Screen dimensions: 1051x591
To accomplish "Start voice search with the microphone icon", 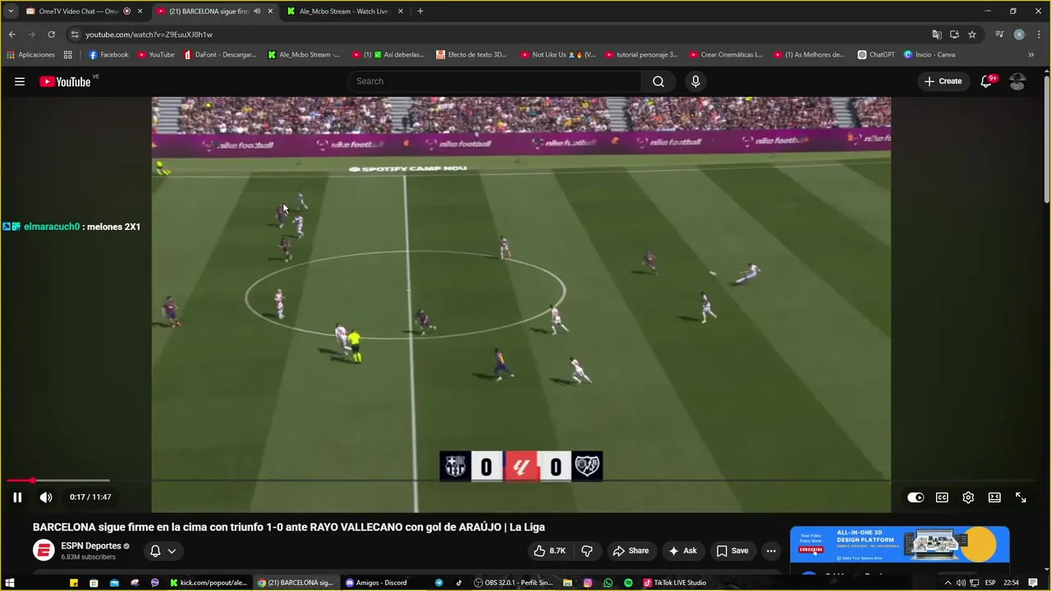I will [695, 81].
